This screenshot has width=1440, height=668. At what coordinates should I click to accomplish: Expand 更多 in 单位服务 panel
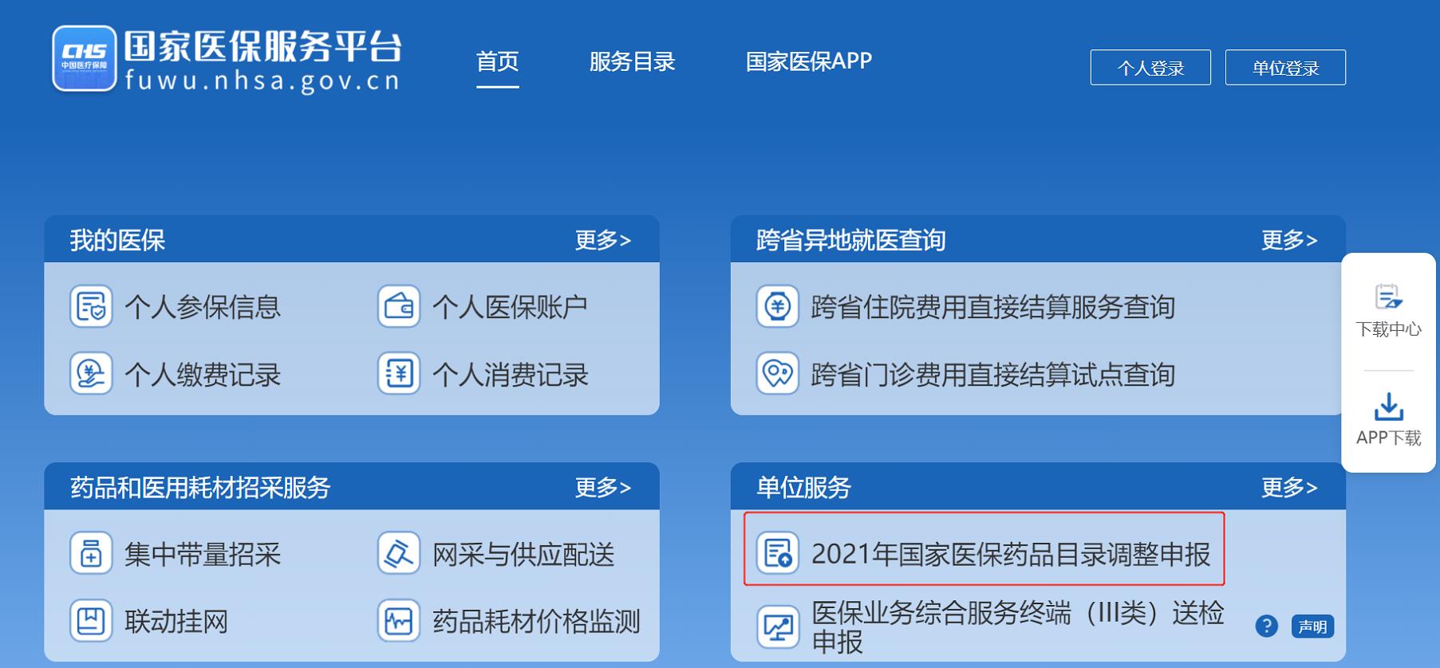1289,487
